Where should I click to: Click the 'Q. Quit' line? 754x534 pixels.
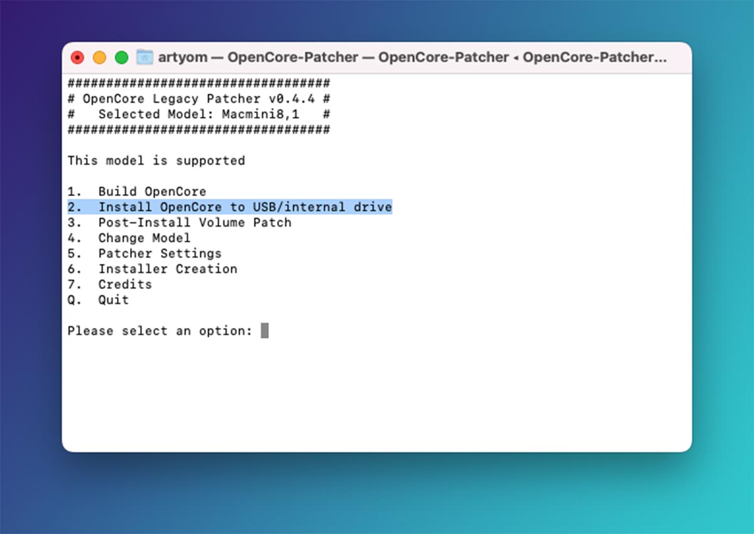tap(99, 300)
